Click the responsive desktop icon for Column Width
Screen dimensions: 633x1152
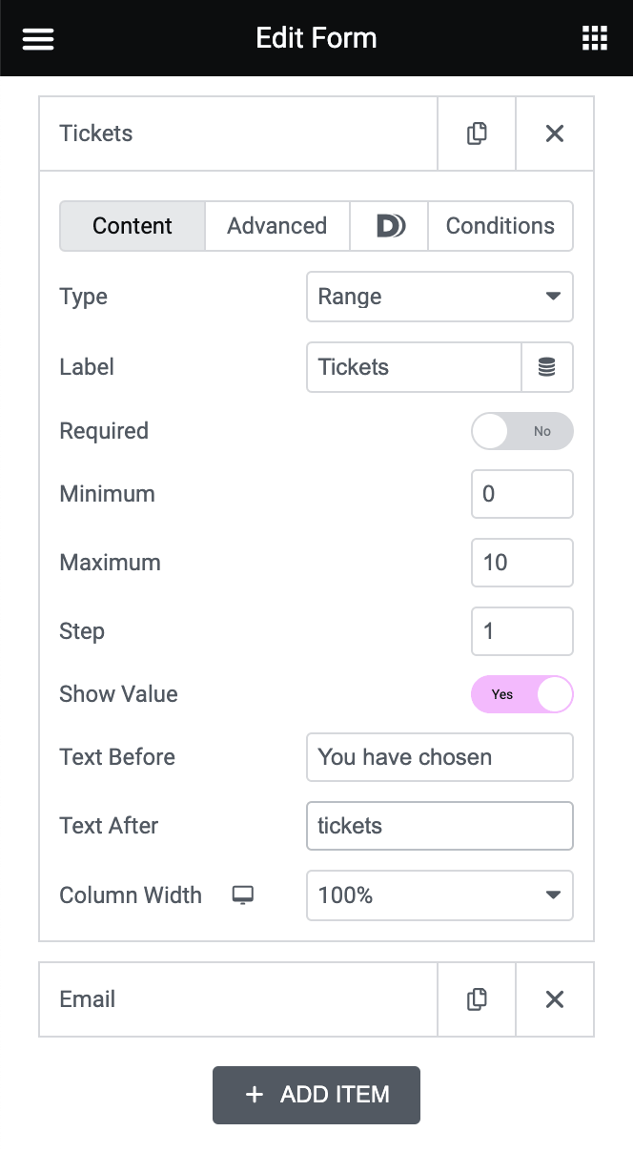point(243,895)
